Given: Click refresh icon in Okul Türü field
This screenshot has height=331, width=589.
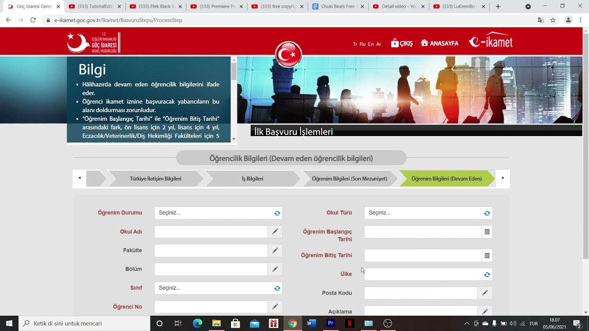Looking at the screenshot, I should [x=487, y=213].
